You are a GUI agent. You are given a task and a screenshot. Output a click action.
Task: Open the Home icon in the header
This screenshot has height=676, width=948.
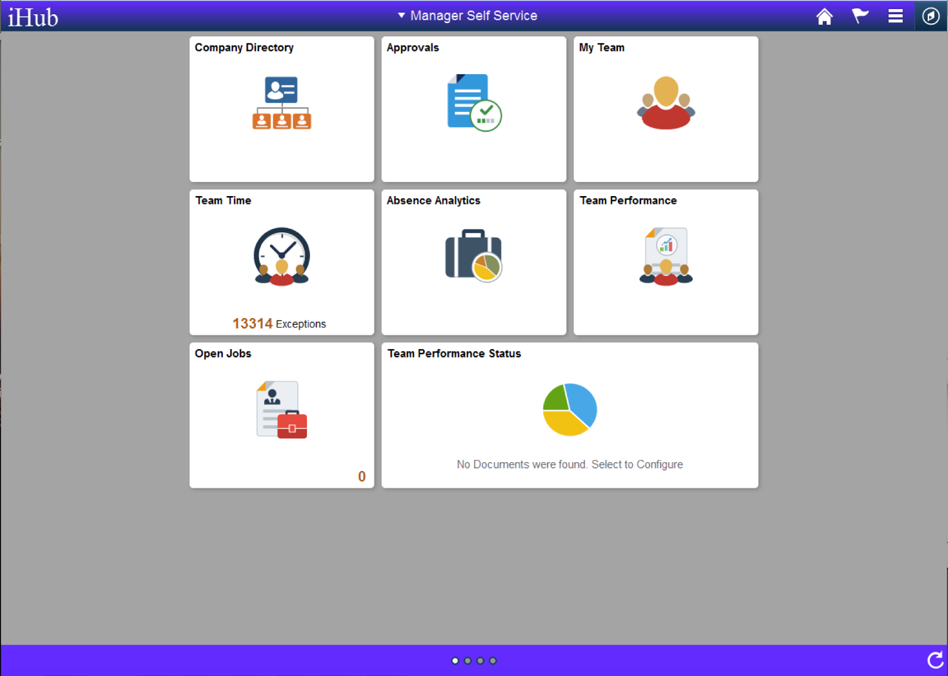tap(824, 16)
